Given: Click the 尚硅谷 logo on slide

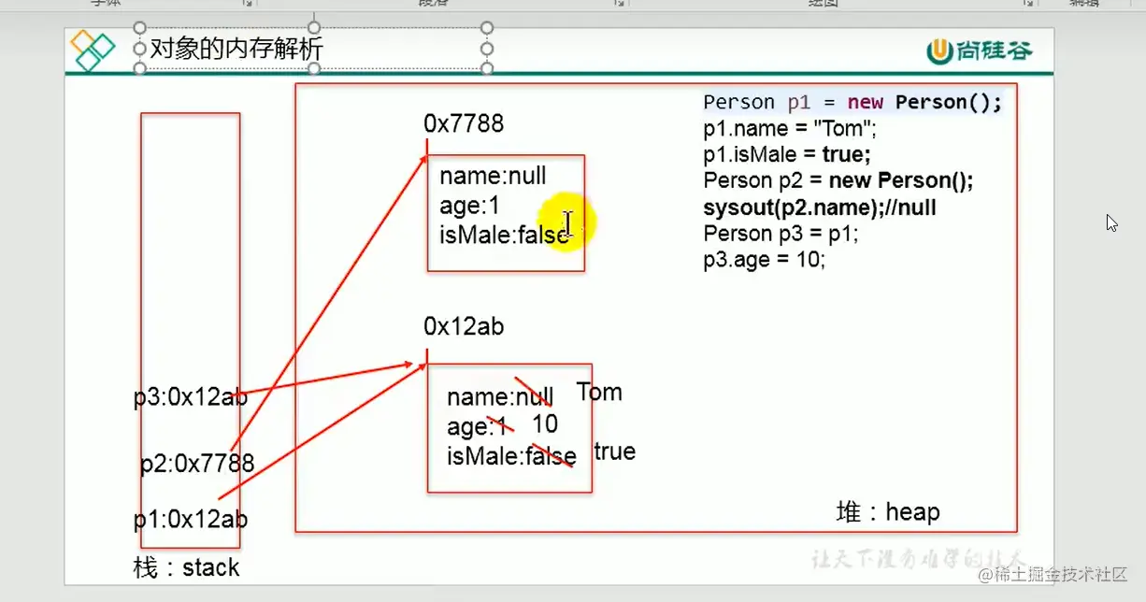Looking at the screenshot, I should [980, 50].
